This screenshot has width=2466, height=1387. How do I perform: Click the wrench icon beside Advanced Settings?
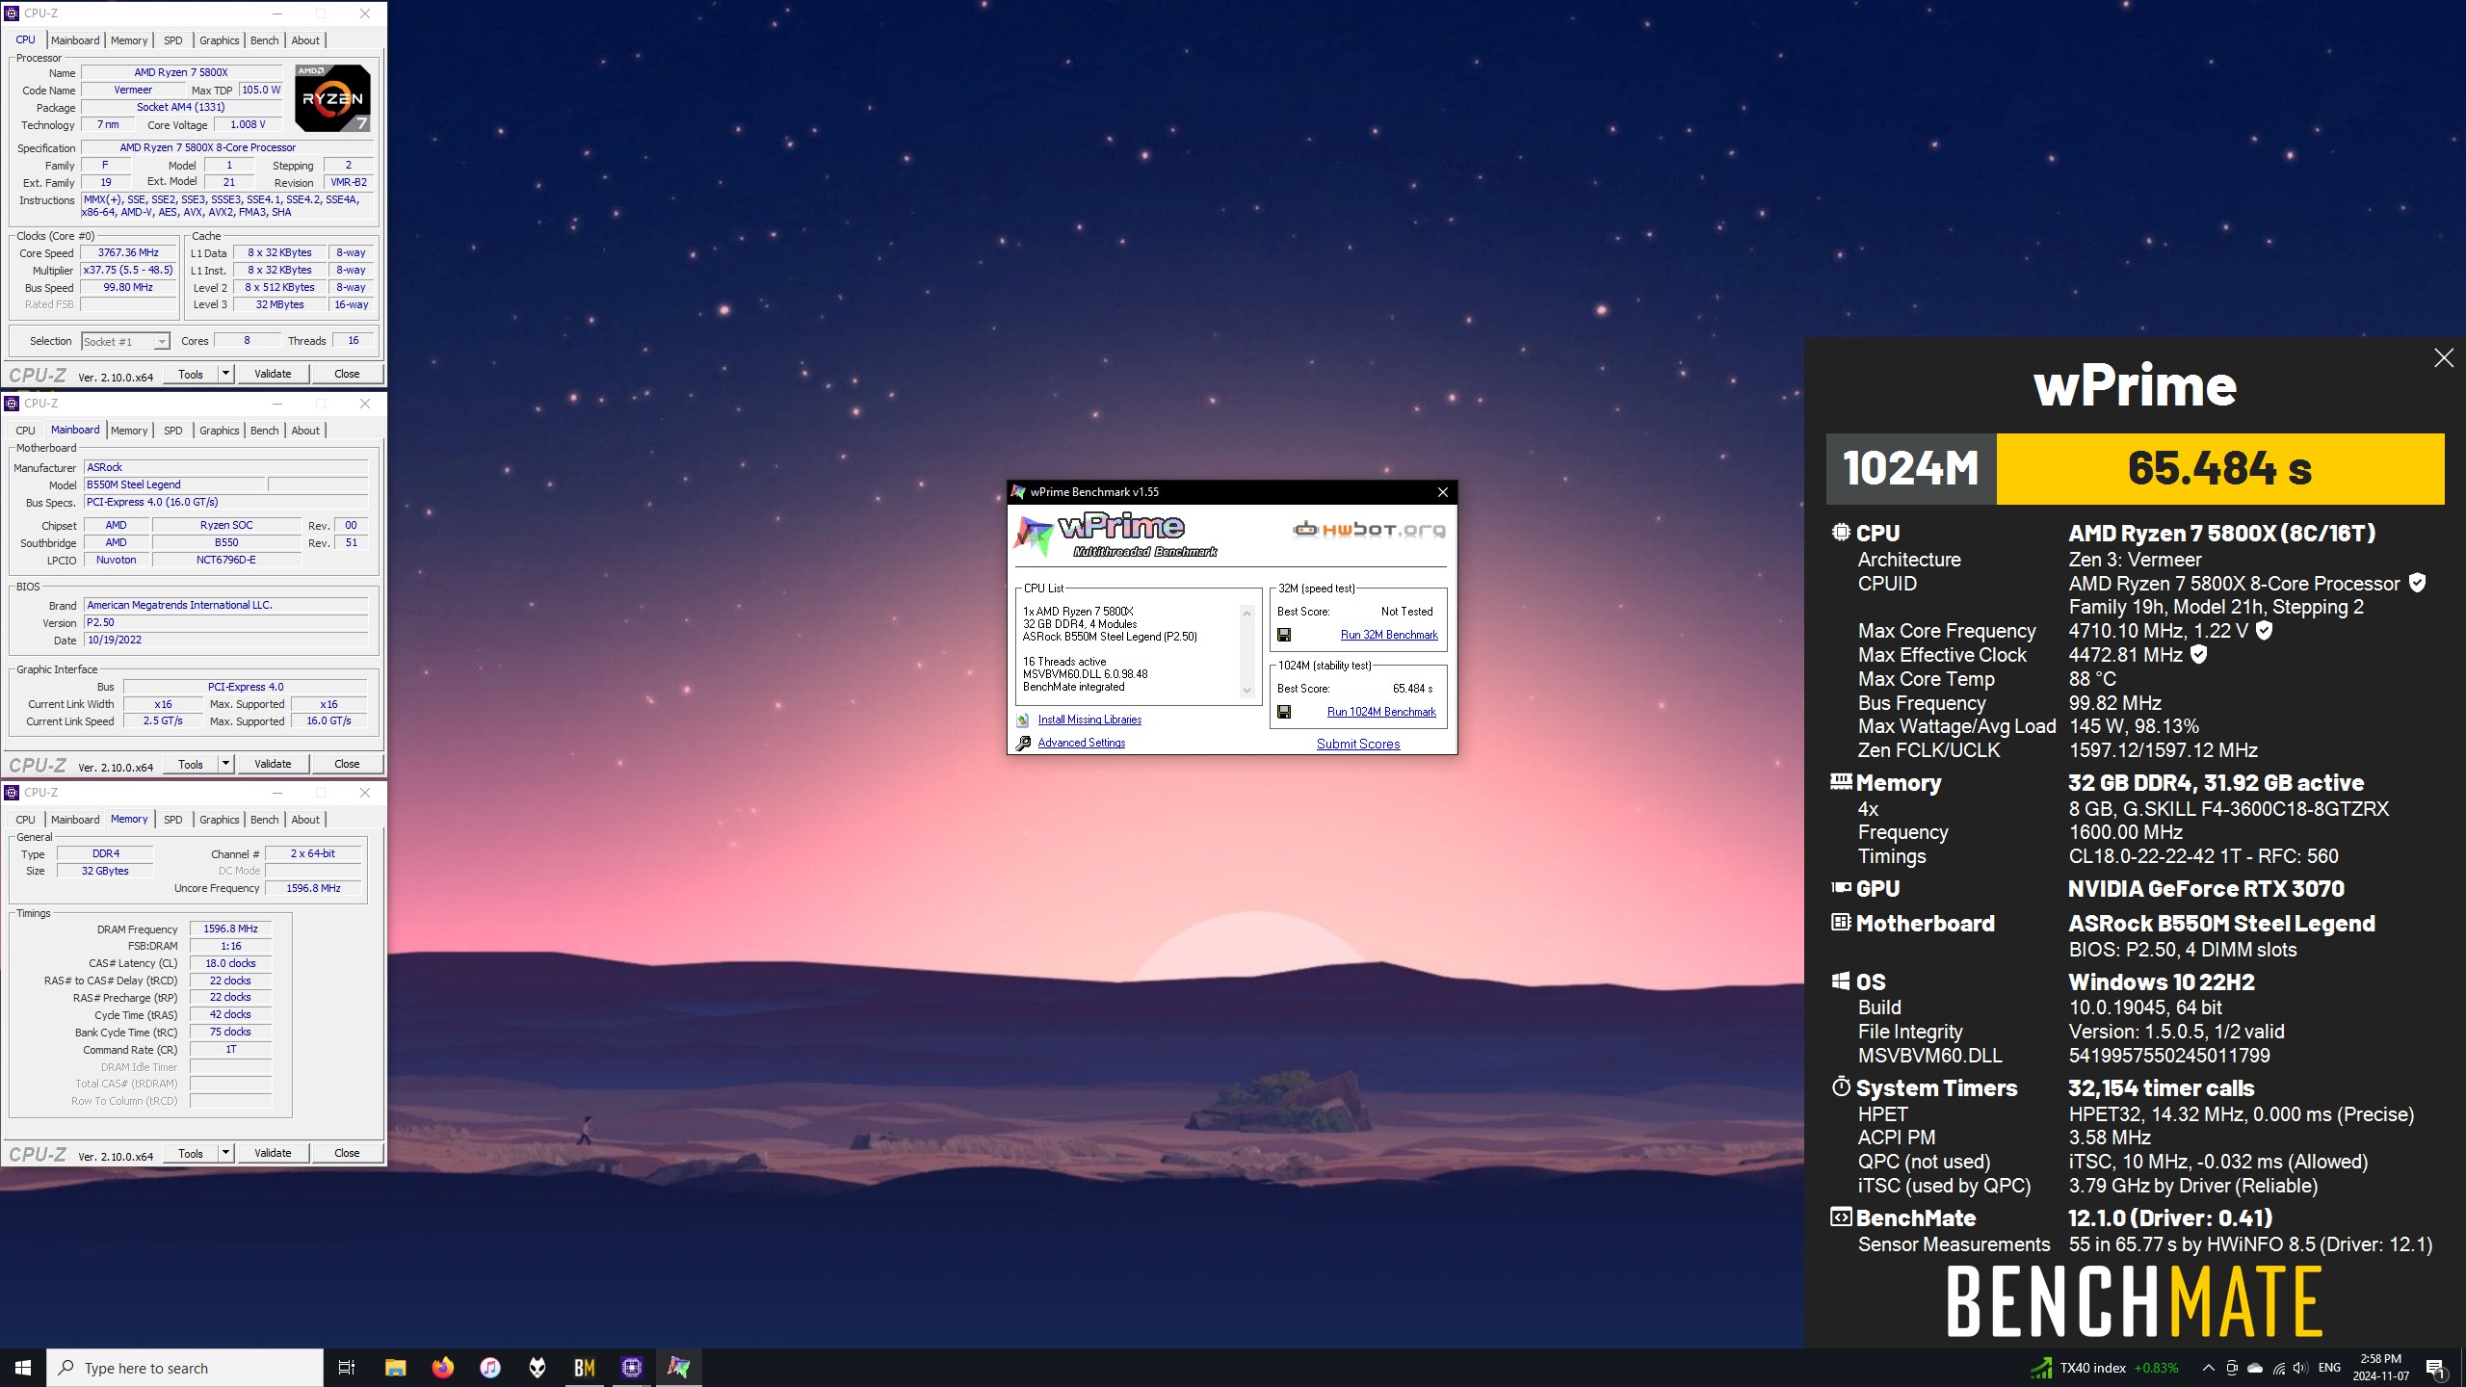1023,743
